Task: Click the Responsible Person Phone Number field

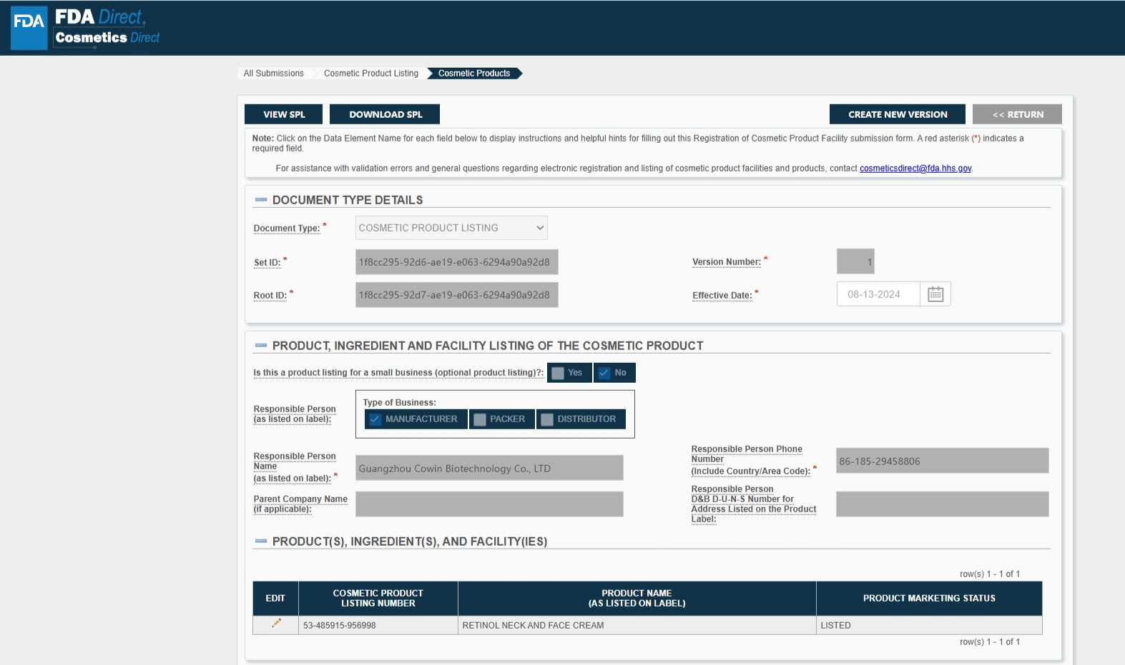Action: click(x=943, y=461)
